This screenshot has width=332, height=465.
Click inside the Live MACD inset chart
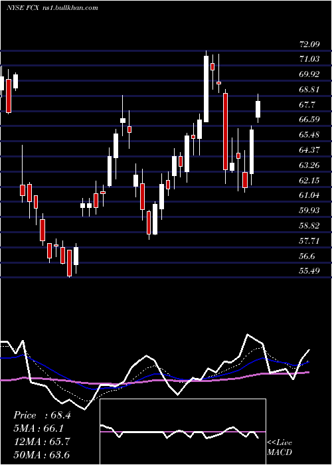[x=183, y=432]
